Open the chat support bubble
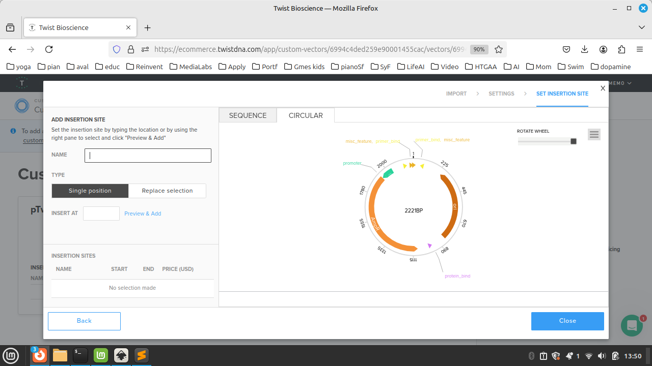652x366 pixels. pyautogui.click(x=632, y=325)
